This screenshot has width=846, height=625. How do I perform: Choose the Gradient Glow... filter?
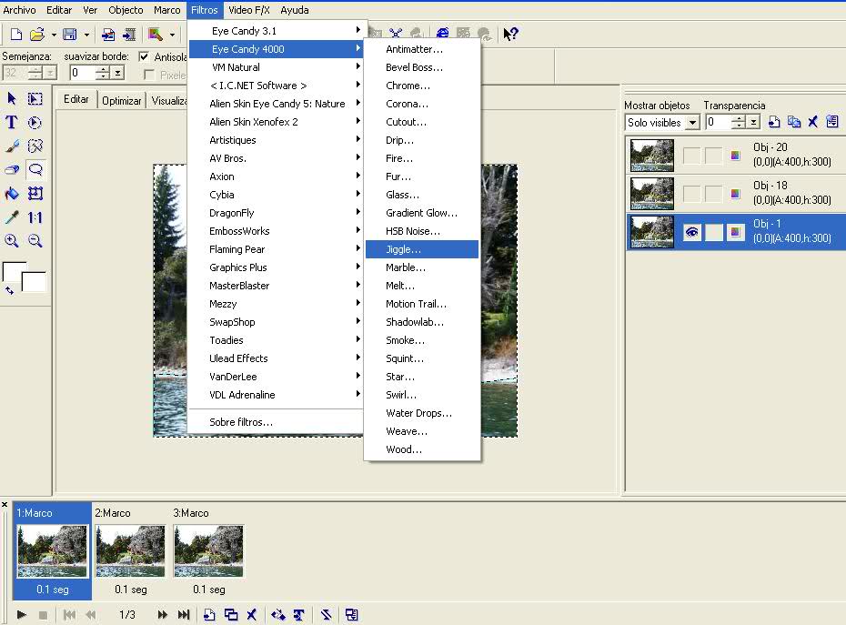point(422,213)
